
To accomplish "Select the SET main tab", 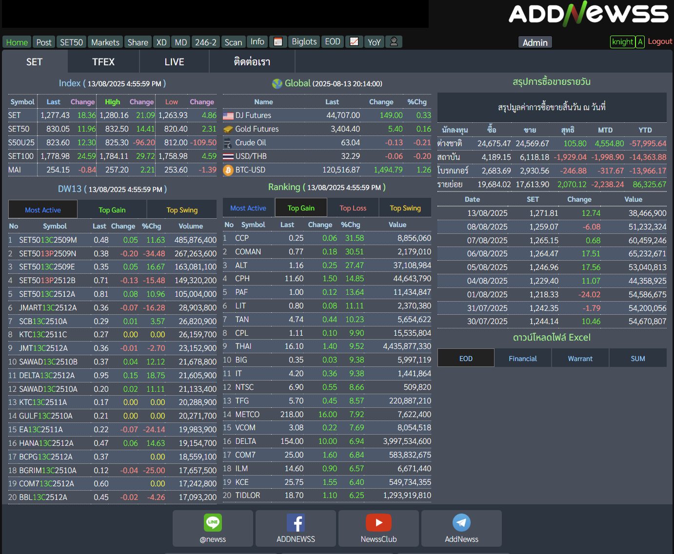I will pos(34,62).
